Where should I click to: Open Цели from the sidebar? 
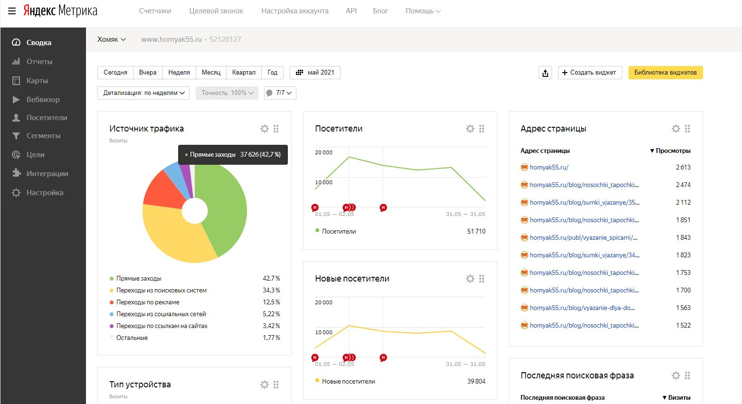pos(35,155)
